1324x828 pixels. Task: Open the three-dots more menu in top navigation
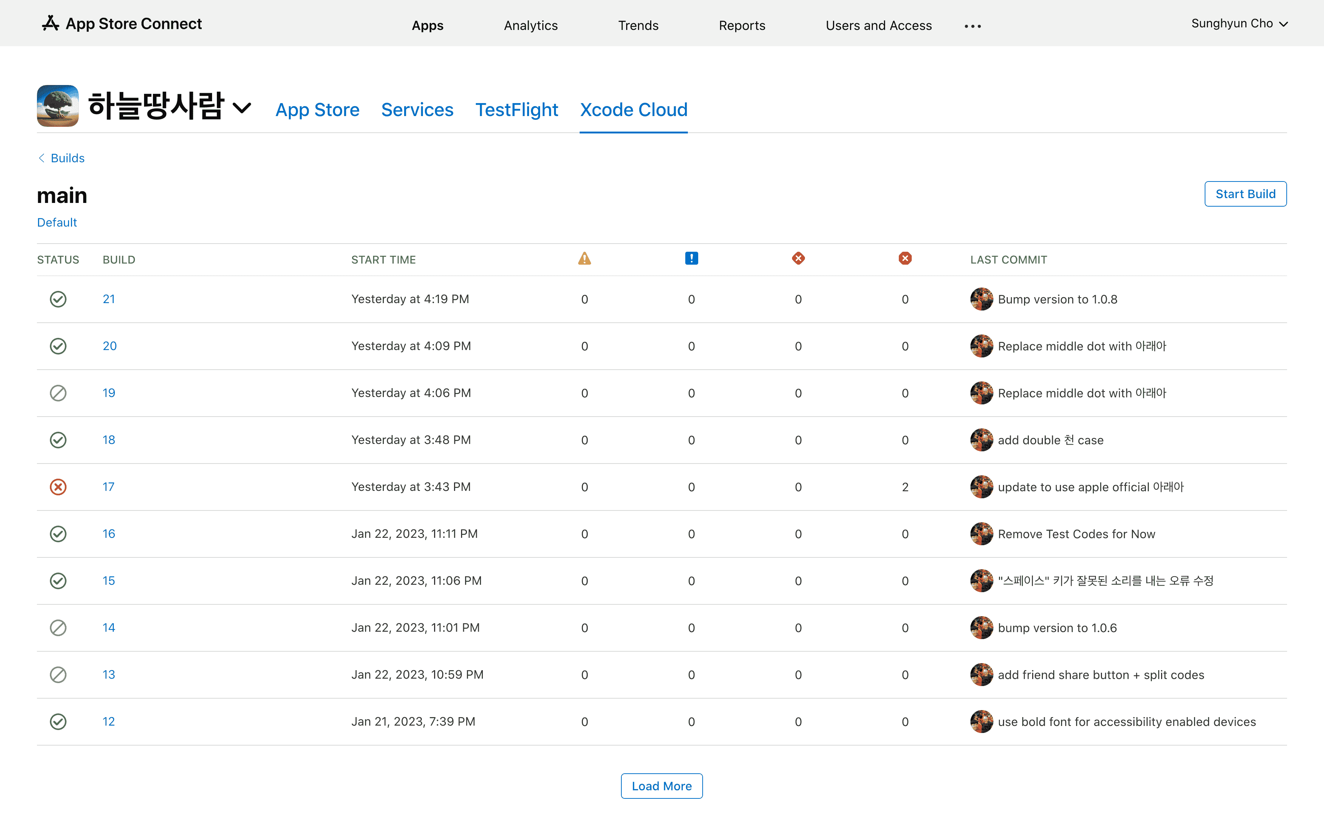973,26
